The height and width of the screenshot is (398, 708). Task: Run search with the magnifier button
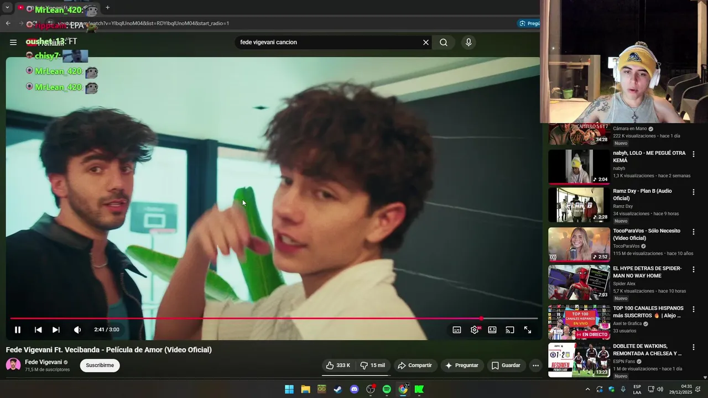(x=444, y=43)
